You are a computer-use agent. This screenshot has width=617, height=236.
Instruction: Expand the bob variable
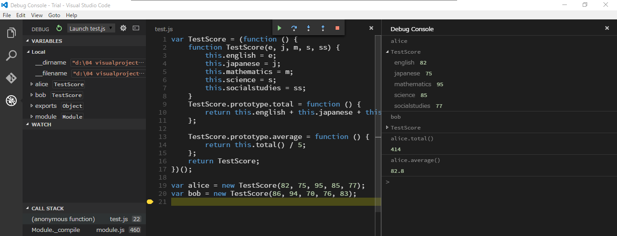point(32,95)
